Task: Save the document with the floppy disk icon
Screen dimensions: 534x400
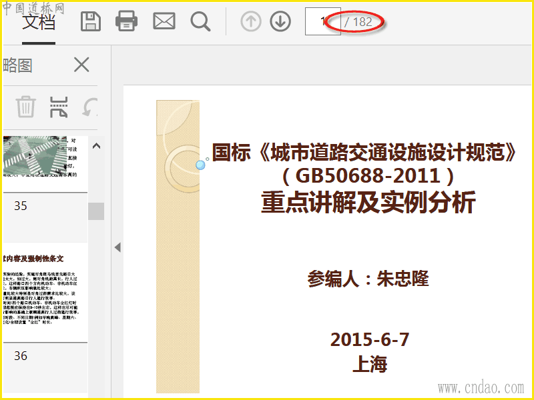Action: click(91, 21)
